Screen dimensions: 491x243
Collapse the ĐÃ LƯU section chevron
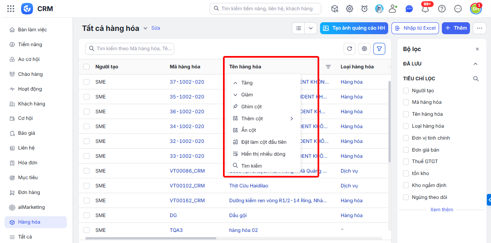point(476,64)
